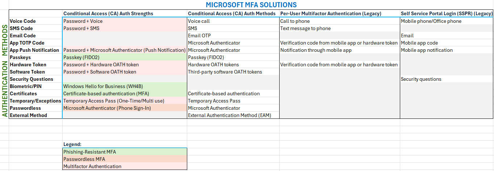Screen dimensions: 494x171
Task: Select 'Temporary Access Pass' under Auth Methods
Action: pos(233,101)
